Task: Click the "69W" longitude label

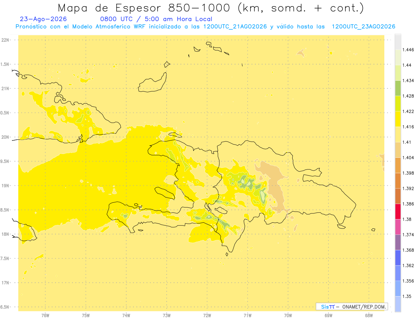Action: coord(328,316)
